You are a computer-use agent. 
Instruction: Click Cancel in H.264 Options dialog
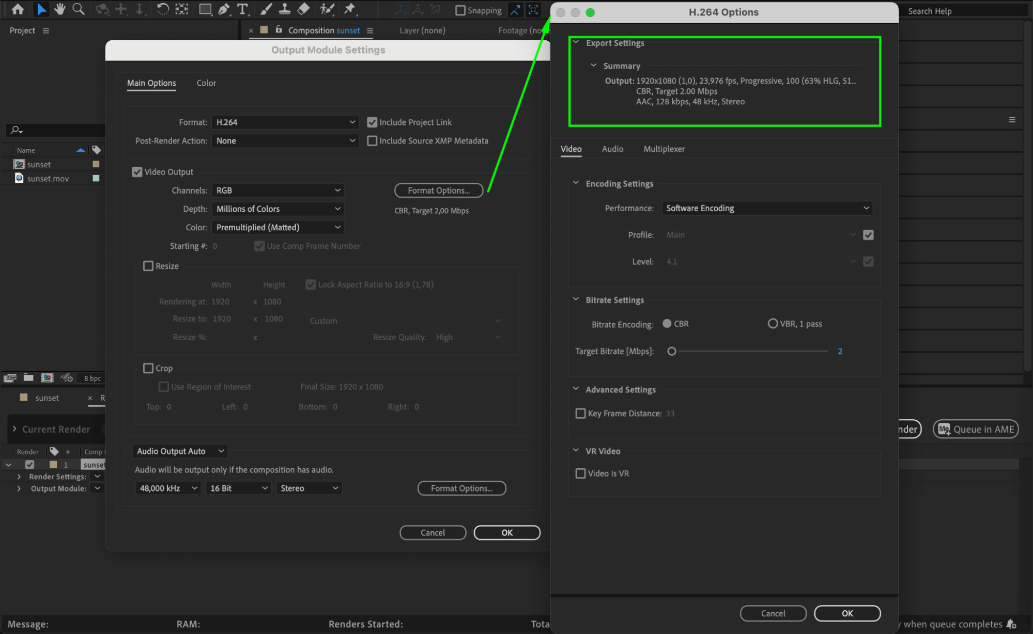click(x=773, y=613)
